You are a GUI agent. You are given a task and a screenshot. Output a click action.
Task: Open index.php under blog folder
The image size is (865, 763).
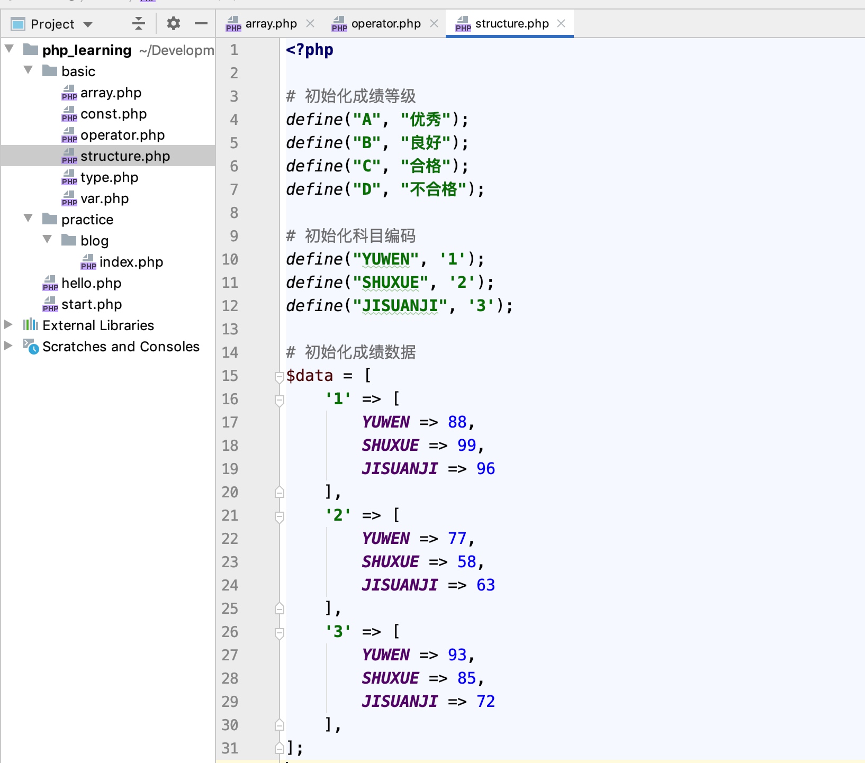[131, 262]
